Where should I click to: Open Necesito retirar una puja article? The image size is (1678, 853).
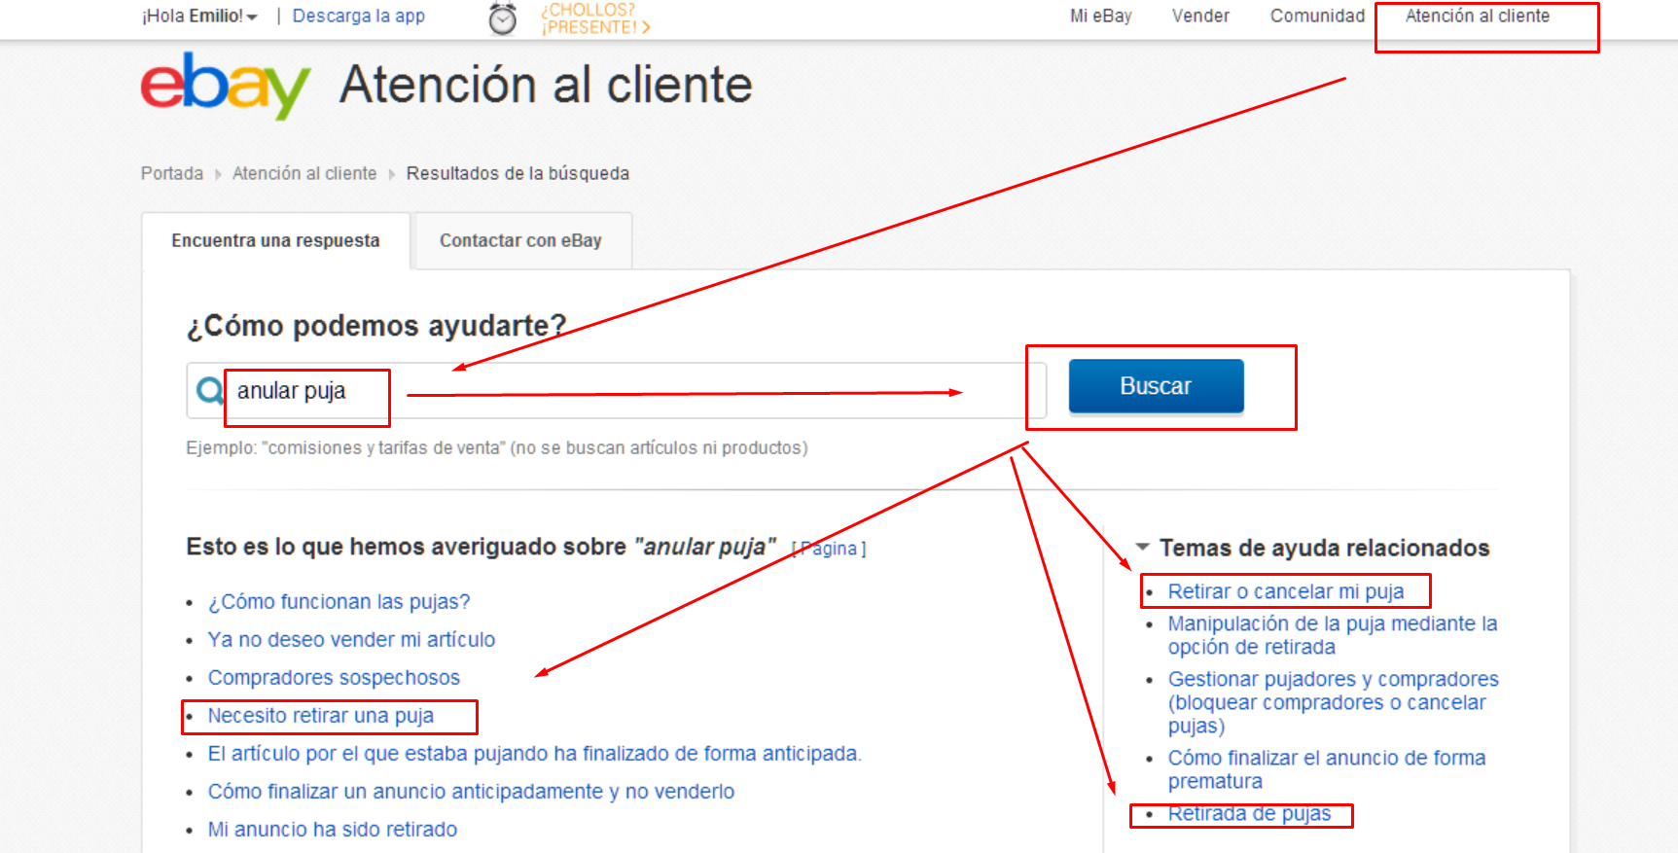click(x=321, y=716)
